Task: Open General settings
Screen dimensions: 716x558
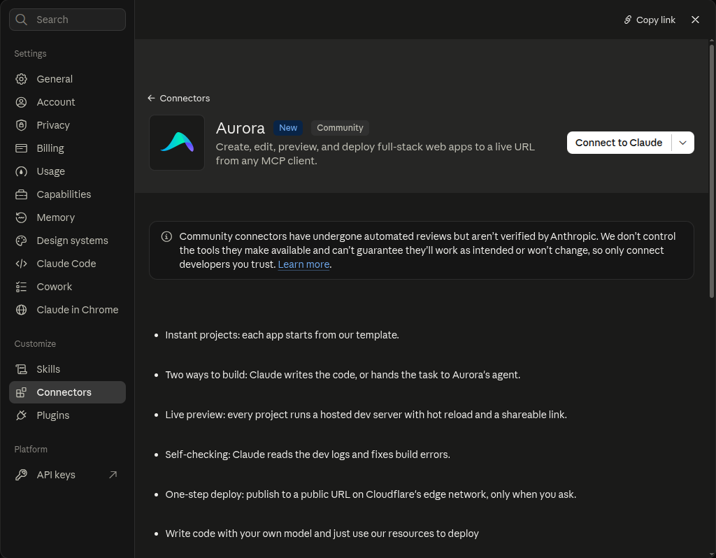Action: tap(67, 79)
